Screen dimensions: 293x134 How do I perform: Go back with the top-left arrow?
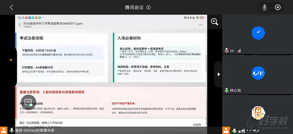(x=12, y=7)
